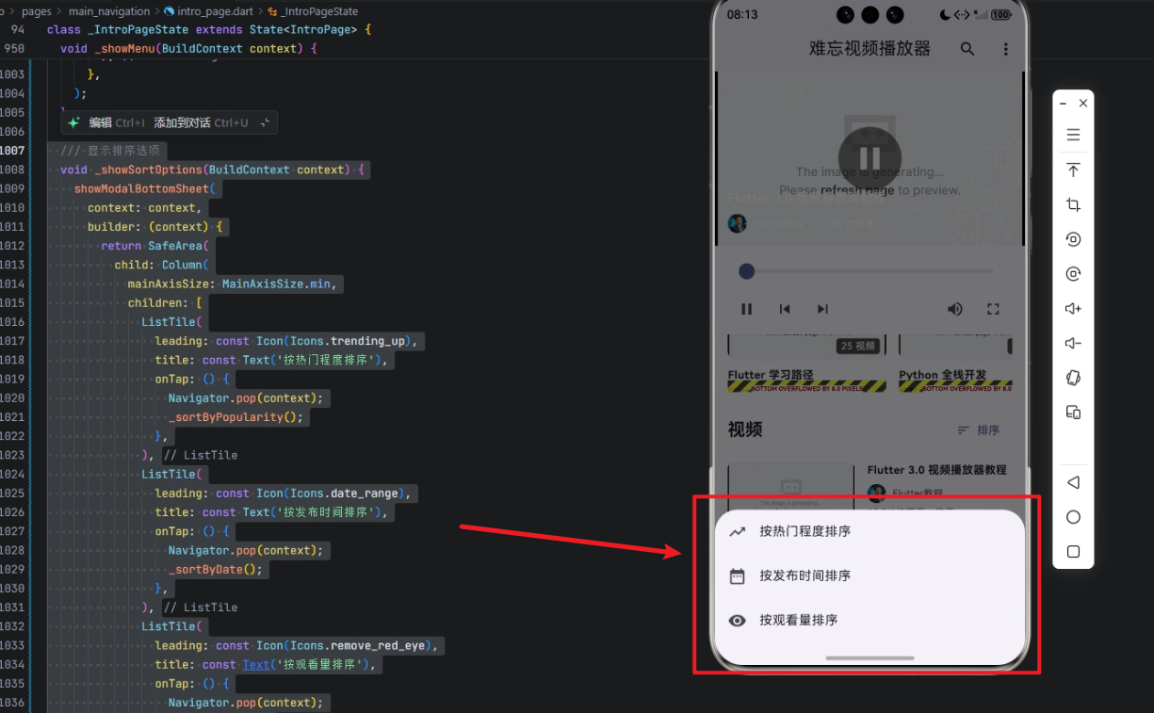The width and height of the screenshot is (1154, 713).
Task: Click the video seek slider thumb
Action: pos(747,271)
